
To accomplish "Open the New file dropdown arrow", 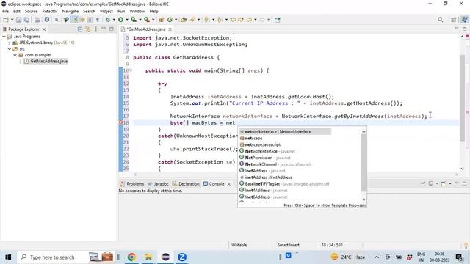I will (x=12, y=20).
